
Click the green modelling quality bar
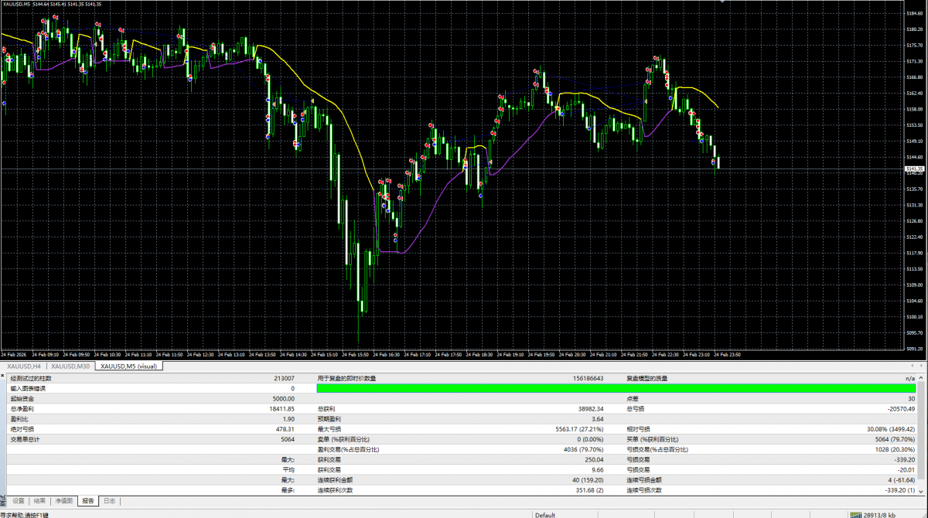tap(617, 388)
